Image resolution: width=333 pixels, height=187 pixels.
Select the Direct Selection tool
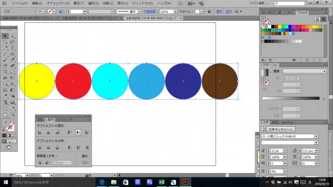(x=12, y=36)
